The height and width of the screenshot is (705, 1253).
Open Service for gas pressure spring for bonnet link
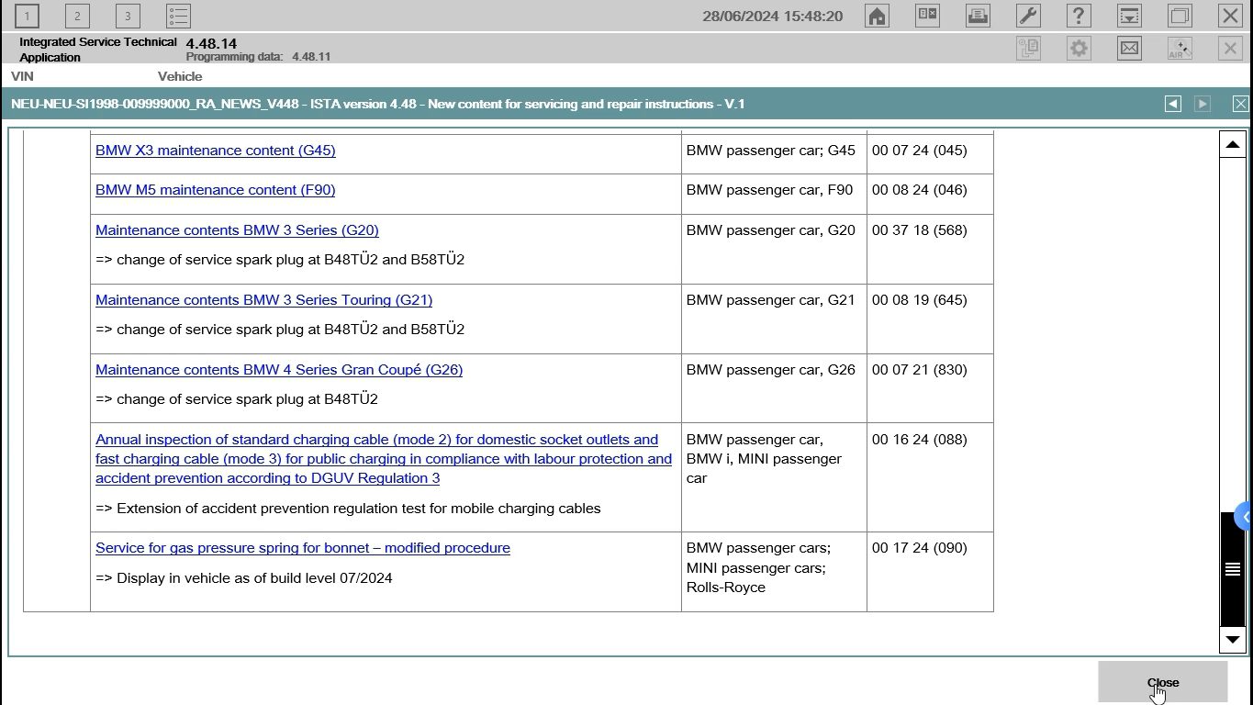tap(303, 548)
